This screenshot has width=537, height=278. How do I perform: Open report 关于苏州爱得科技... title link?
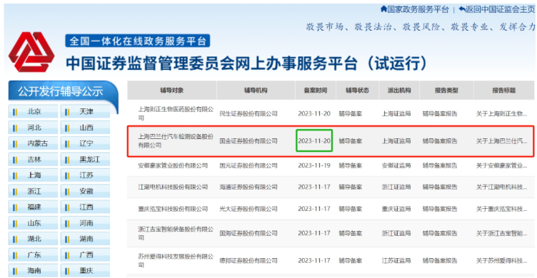501,261
